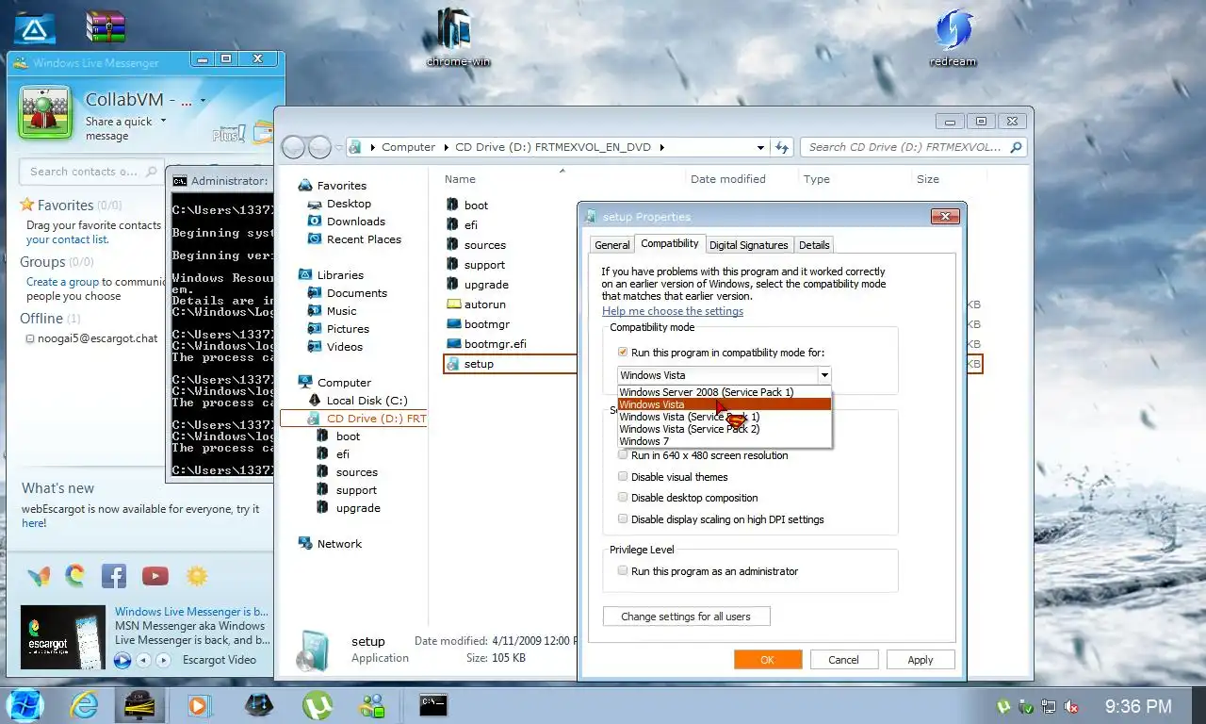Viewport: 1206px width, 724px height.
Task: Click 'Help me choose the settings' link
Action: [x=673, y=311]
